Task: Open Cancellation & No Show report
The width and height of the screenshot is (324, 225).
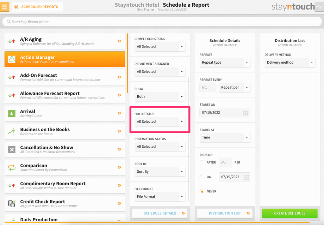Action: (65, 149)
